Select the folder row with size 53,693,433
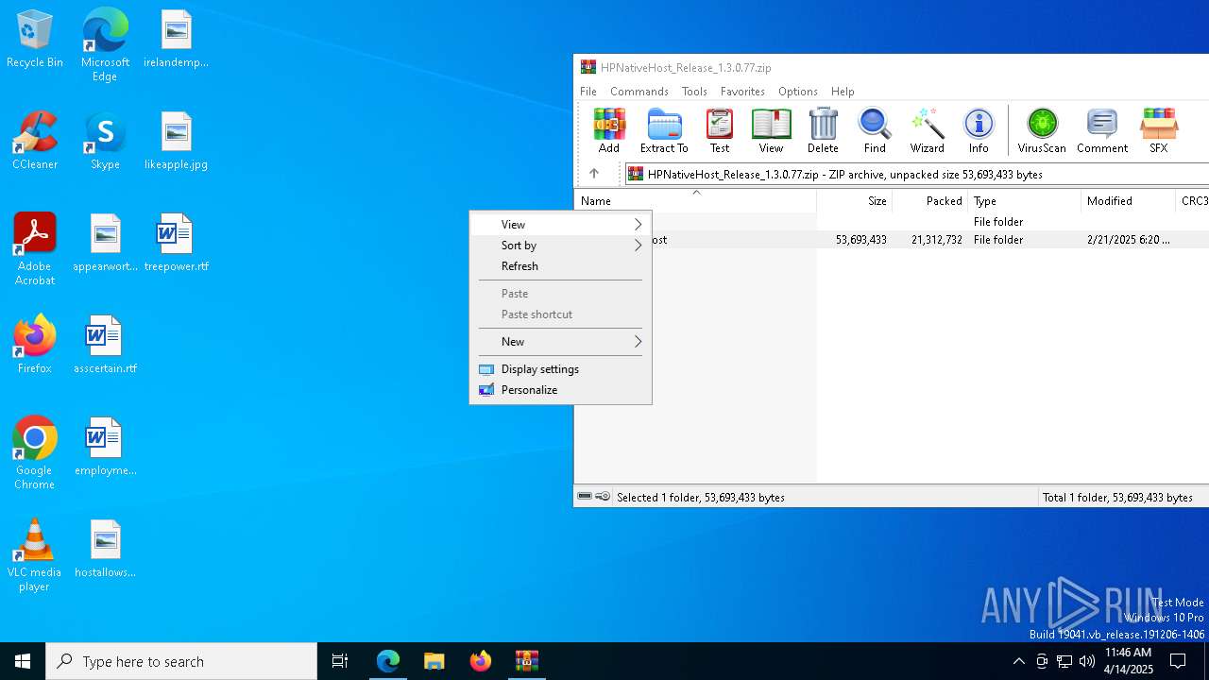Screen dimensions: 1209x680 [892, 240]
